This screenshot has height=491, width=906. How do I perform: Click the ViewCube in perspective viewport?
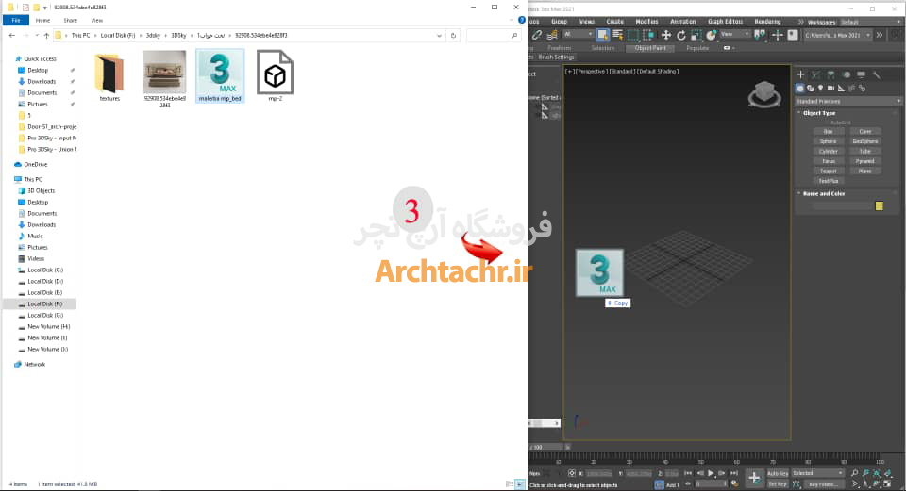[x=764, y=94]
